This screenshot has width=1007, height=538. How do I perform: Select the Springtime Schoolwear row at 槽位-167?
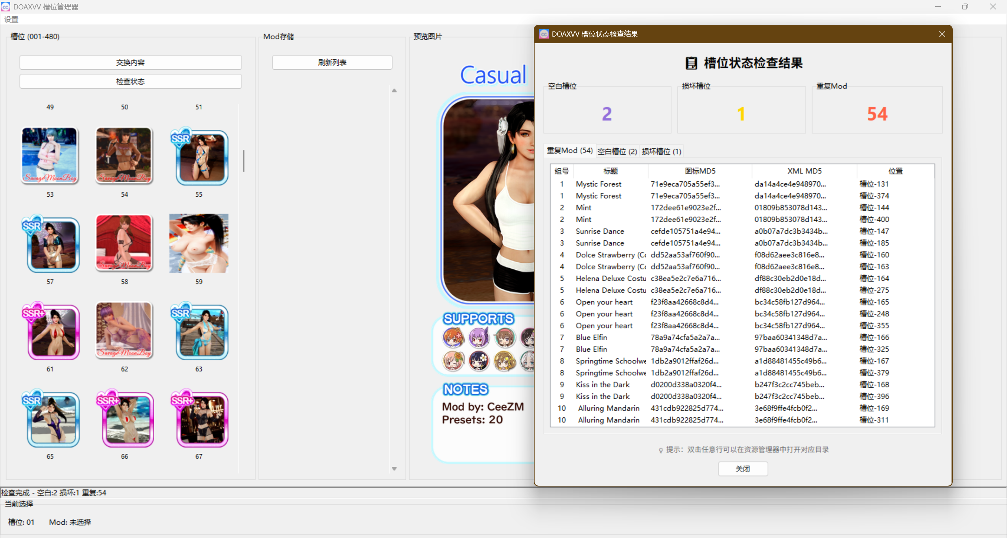[x=742, y=361]
